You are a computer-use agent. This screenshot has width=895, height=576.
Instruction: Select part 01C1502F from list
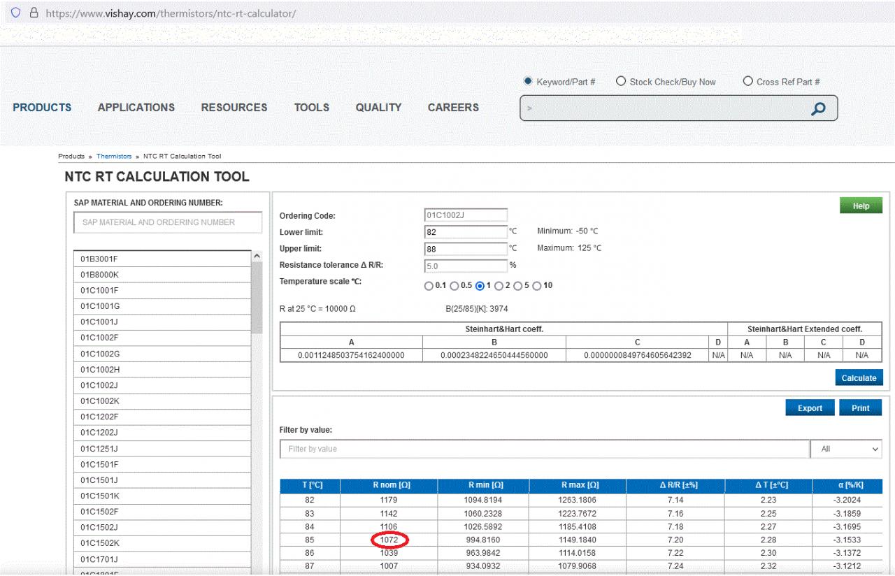[x=162, y=512]
